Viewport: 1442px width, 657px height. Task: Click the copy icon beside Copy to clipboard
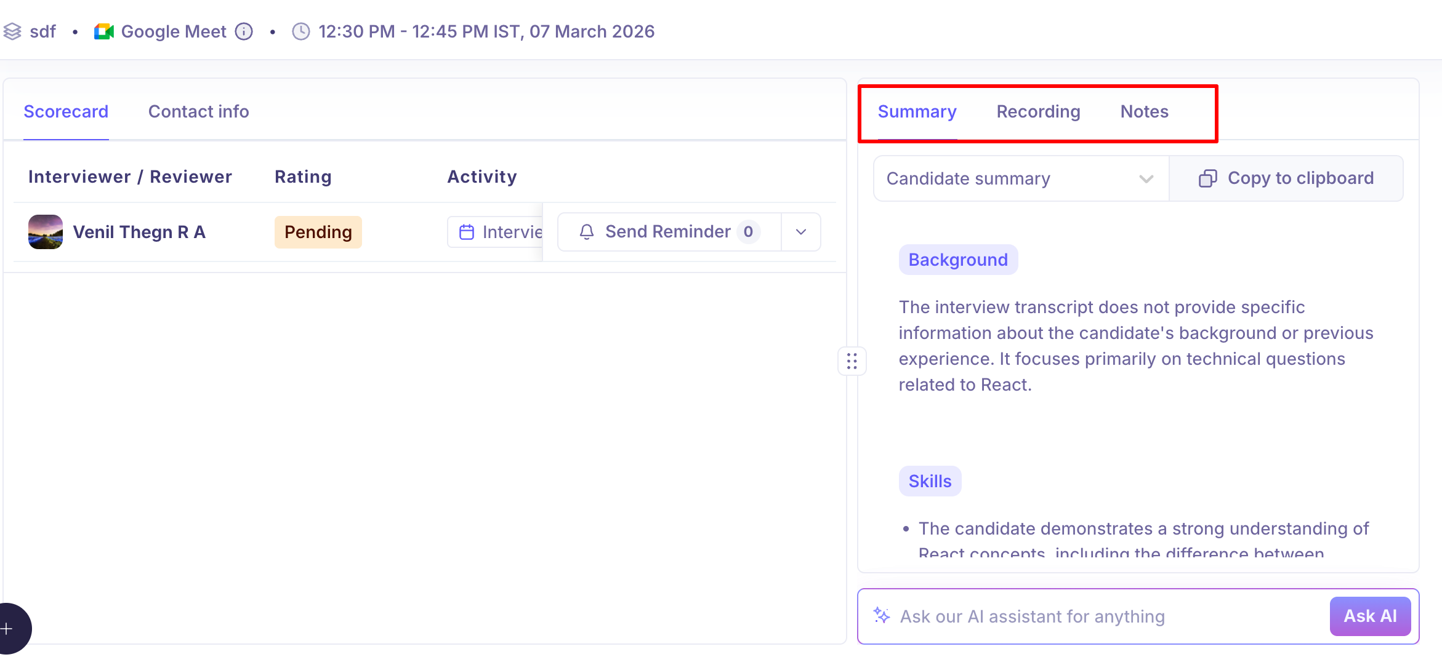[x=1207, y=178]
